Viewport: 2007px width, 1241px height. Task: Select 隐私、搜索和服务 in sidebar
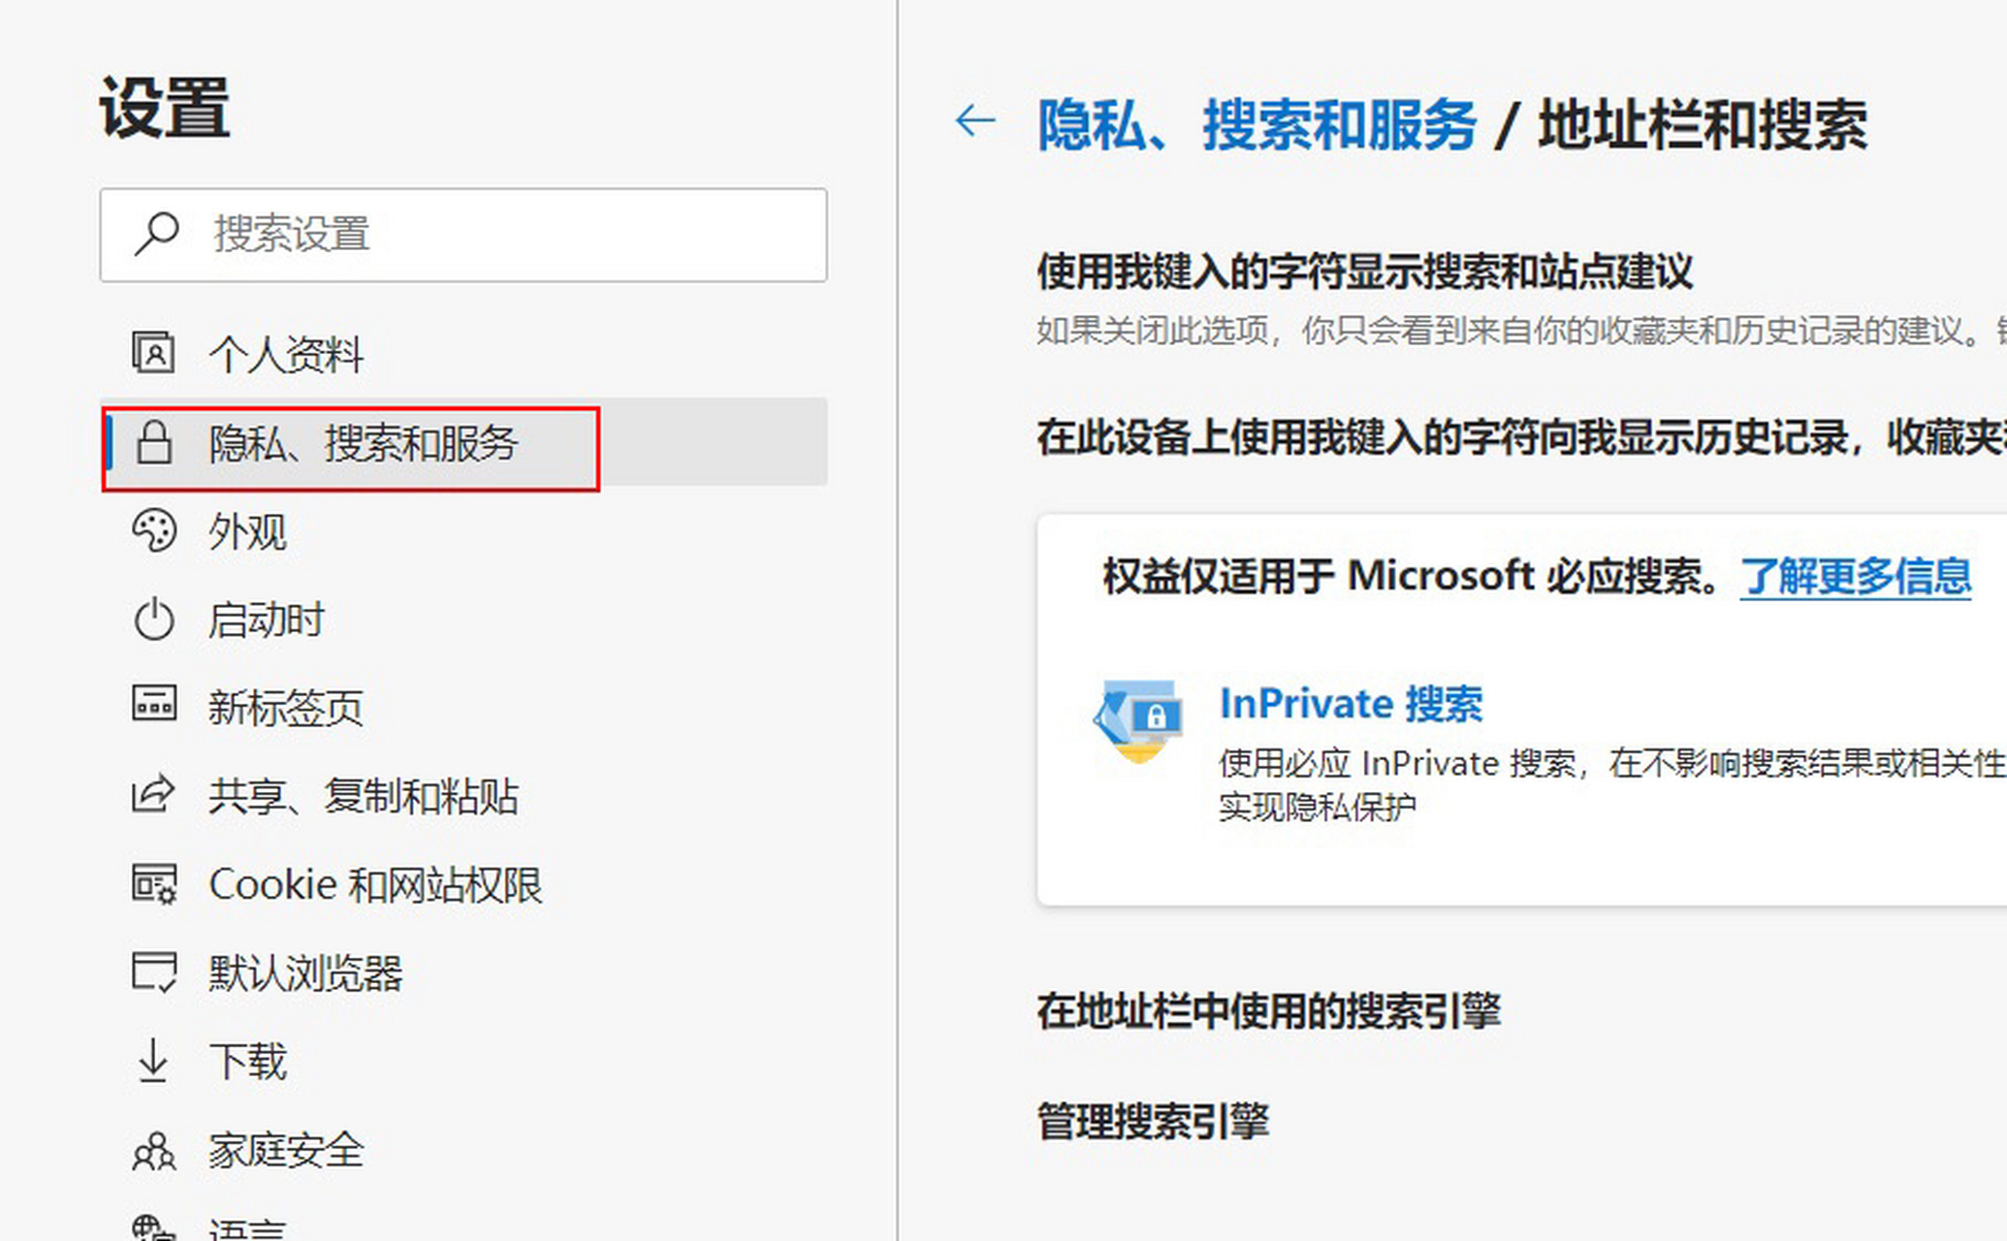[463, 442]
